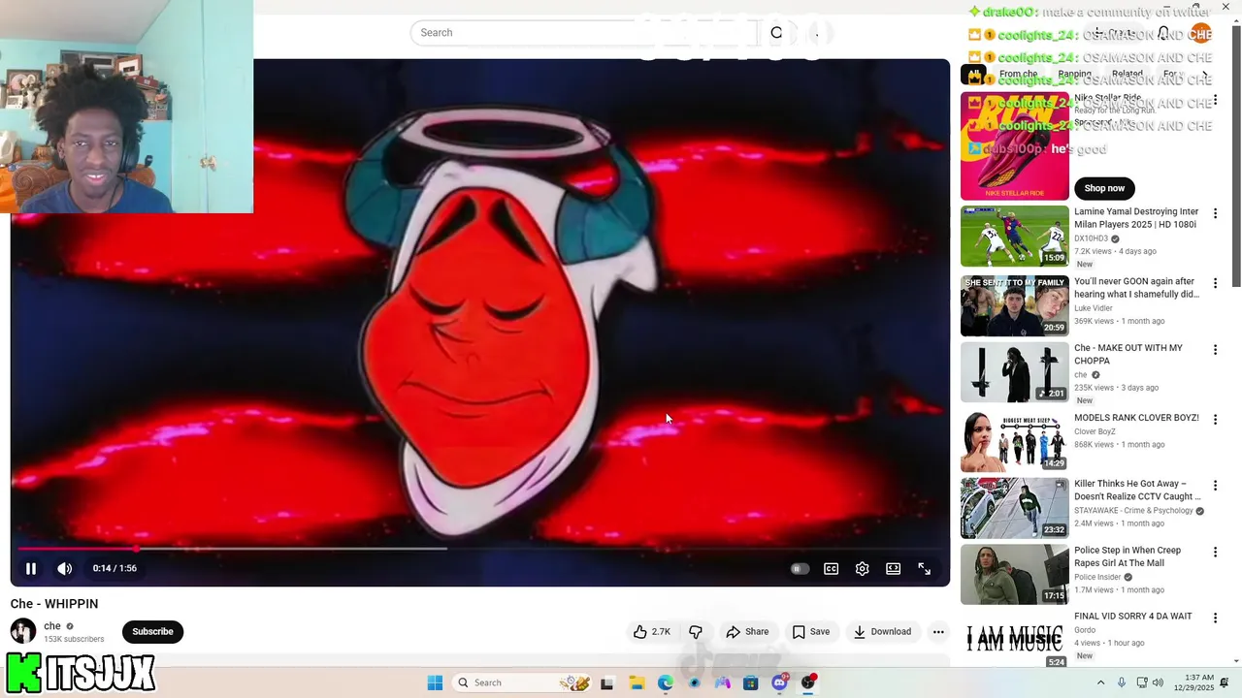Open the che channel name link
This screenshot has width=1242, height=698.
click(52, 626)
